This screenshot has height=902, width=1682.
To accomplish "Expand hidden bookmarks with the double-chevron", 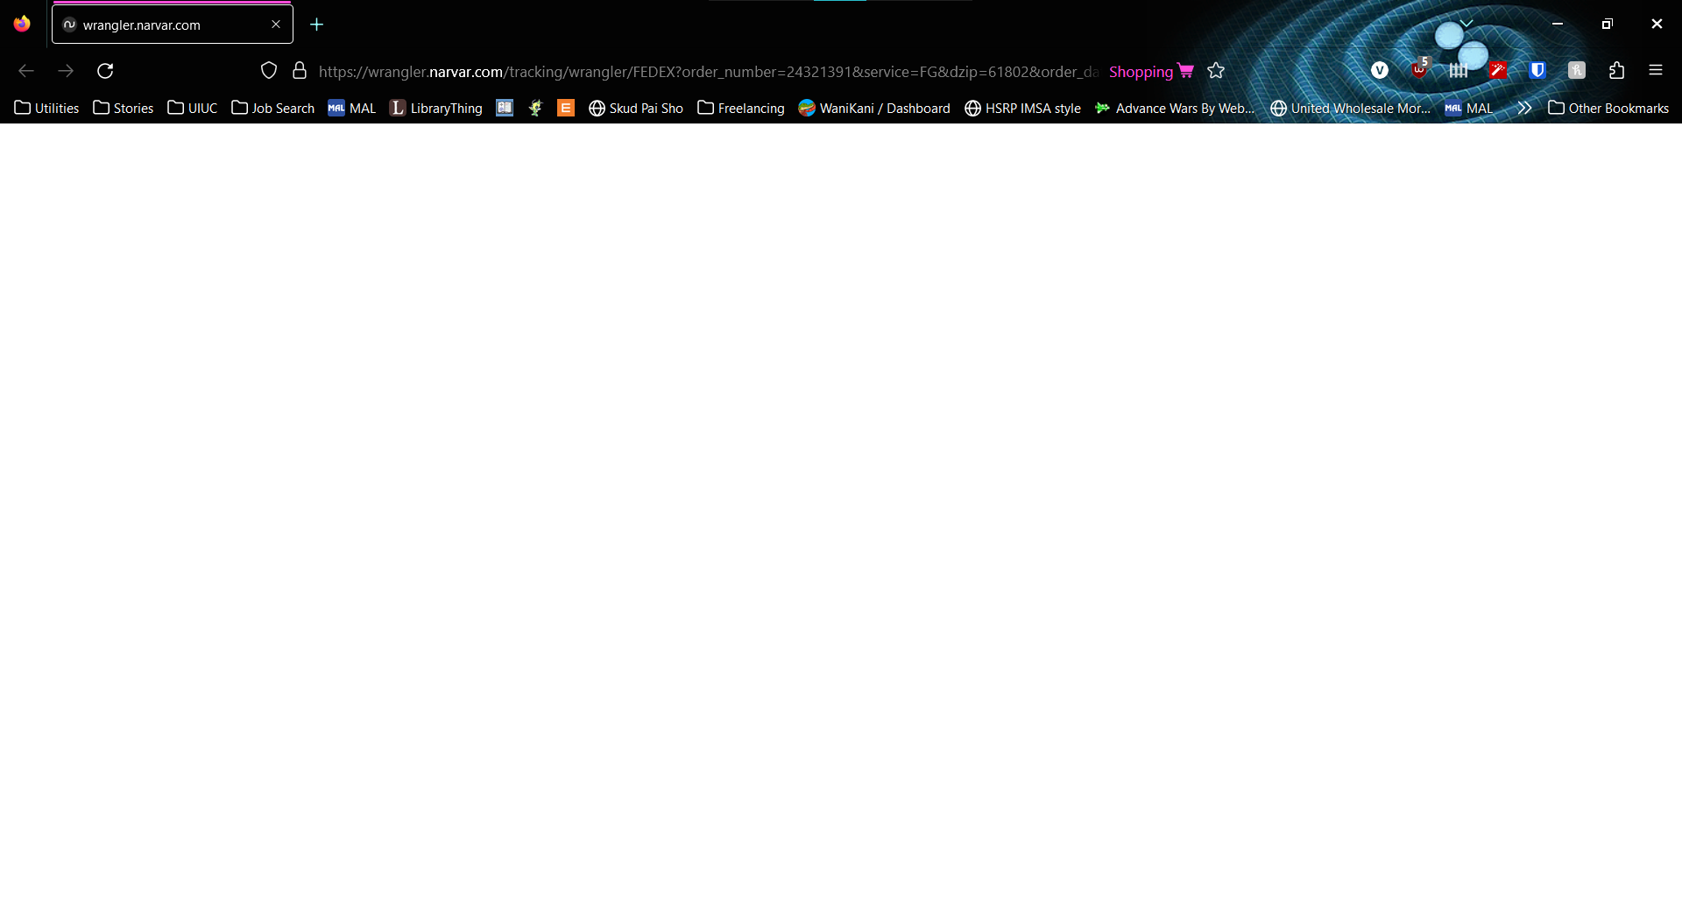I will click(1524, 108).
